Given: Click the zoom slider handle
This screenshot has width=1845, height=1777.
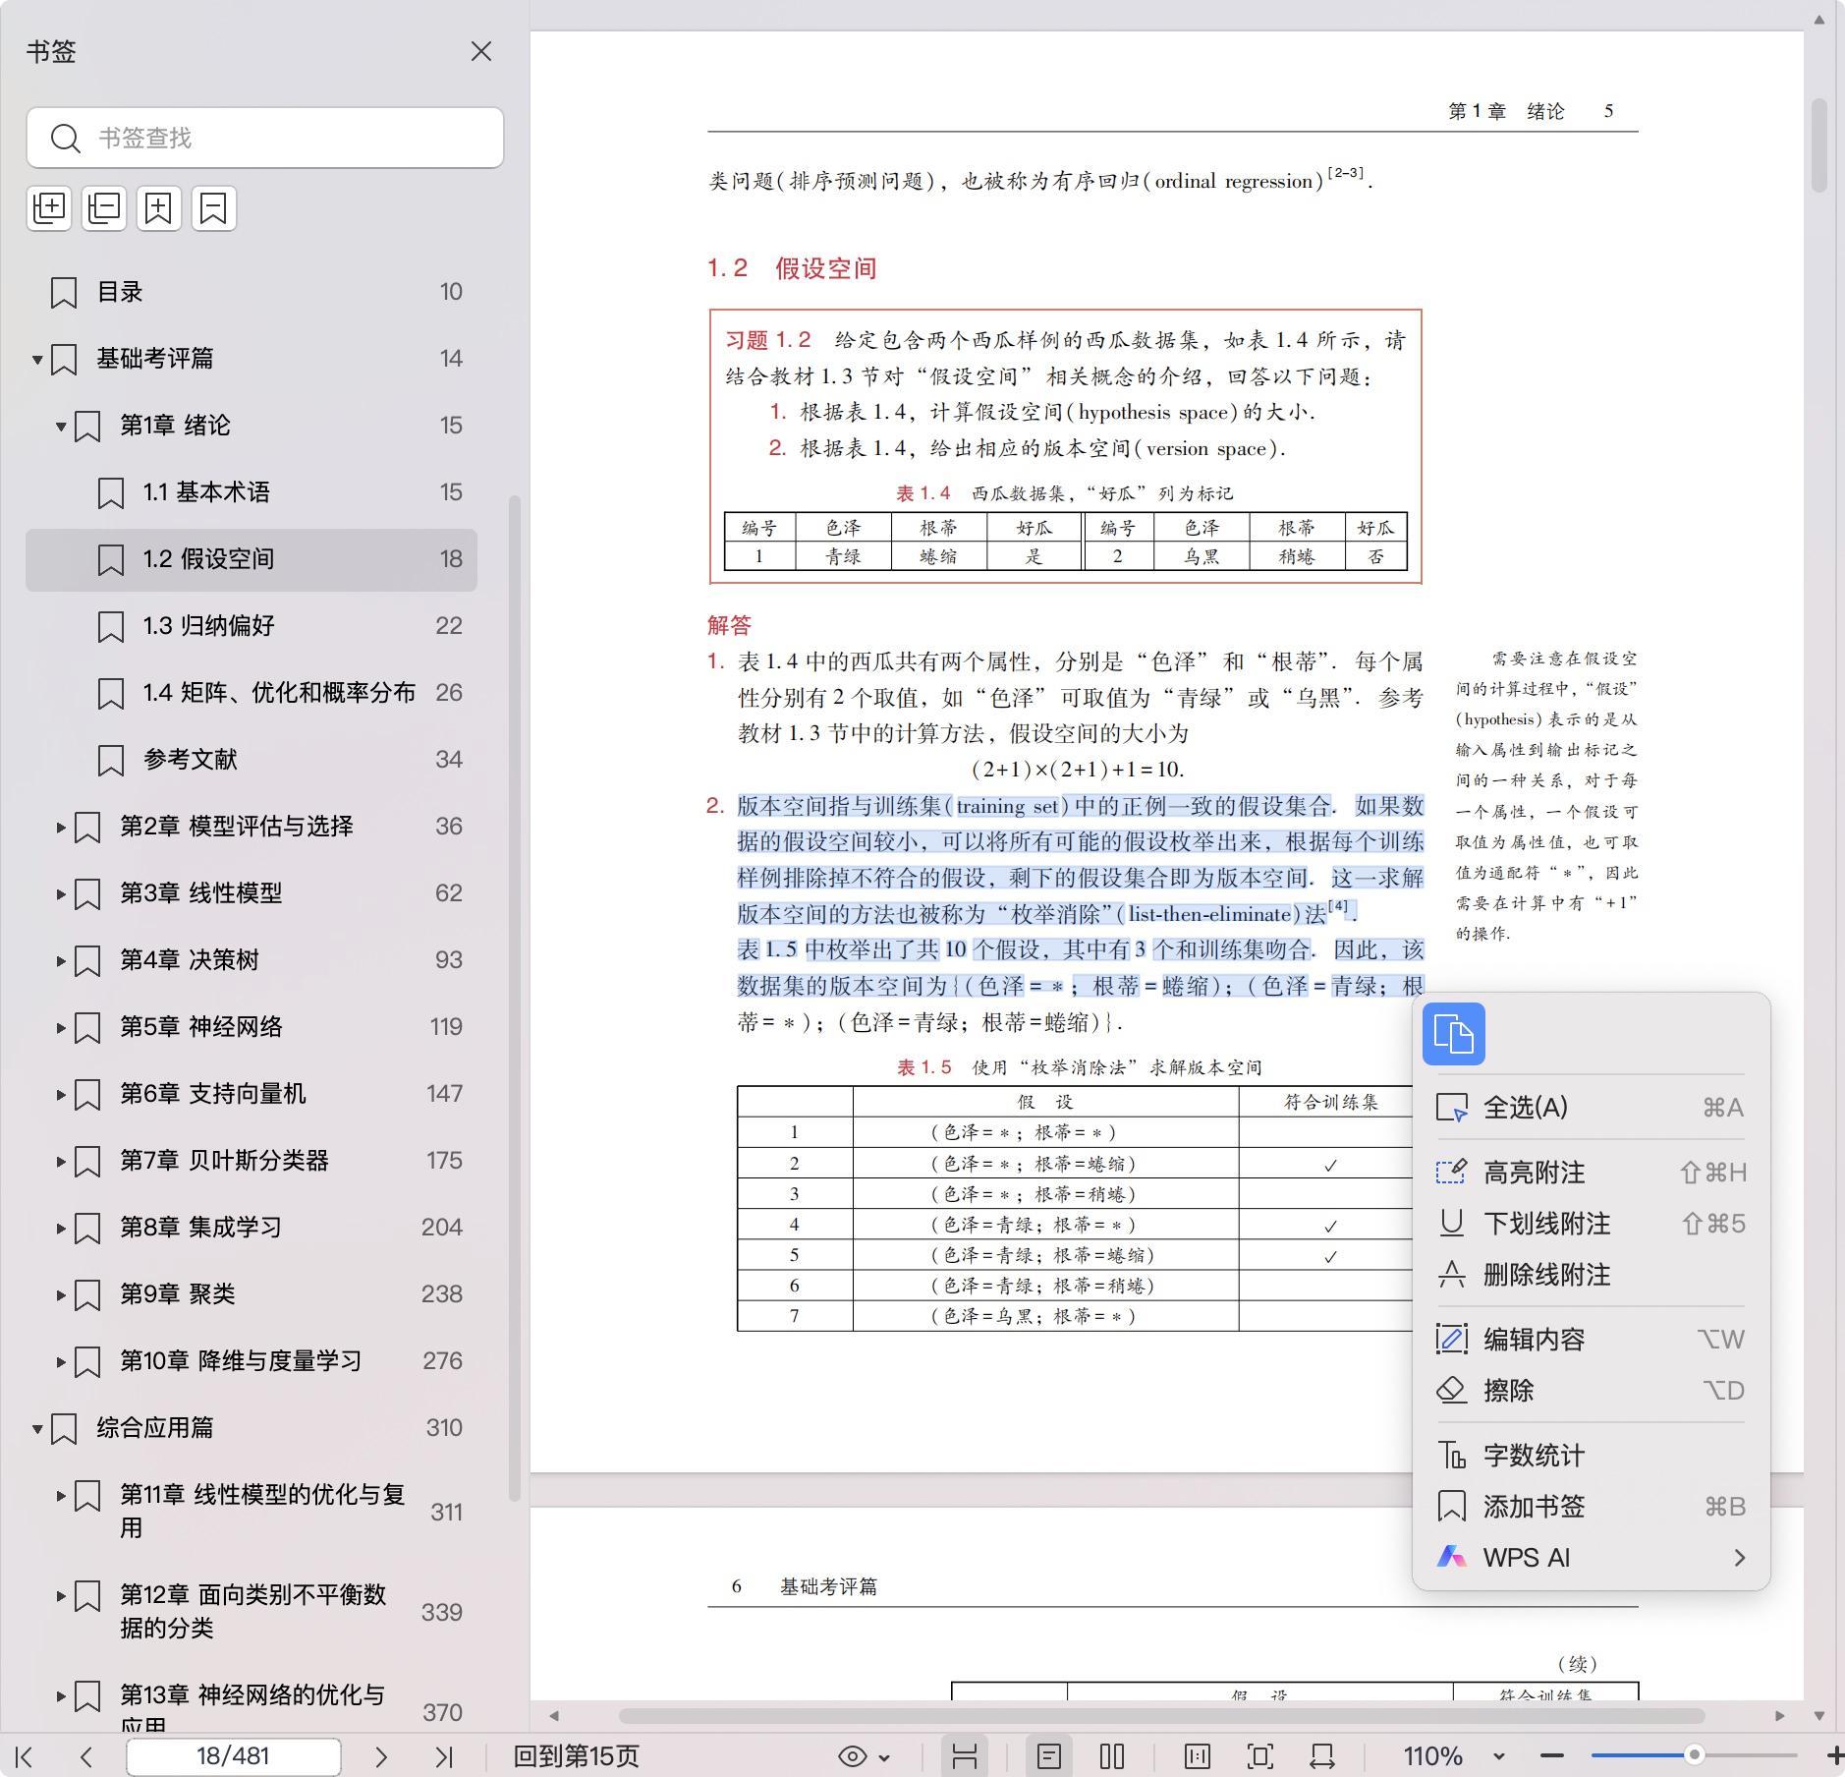Looking at the screenshot, I should (x=1694, y=1755).
